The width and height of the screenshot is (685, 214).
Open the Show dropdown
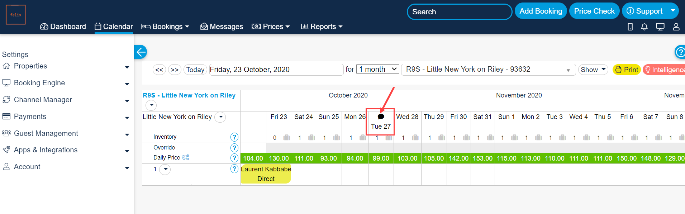tap(593, 70)
